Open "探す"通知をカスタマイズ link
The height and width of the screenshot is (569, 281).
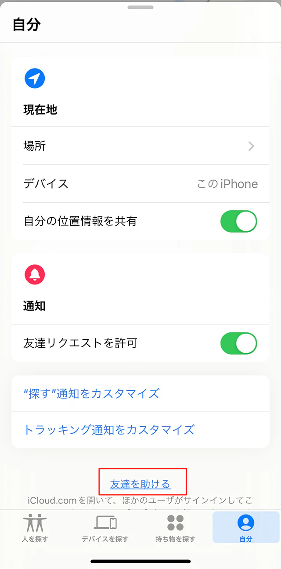(91, 393)
